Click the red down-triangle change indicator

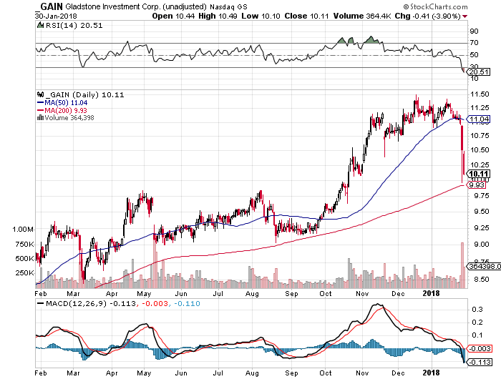465,16
